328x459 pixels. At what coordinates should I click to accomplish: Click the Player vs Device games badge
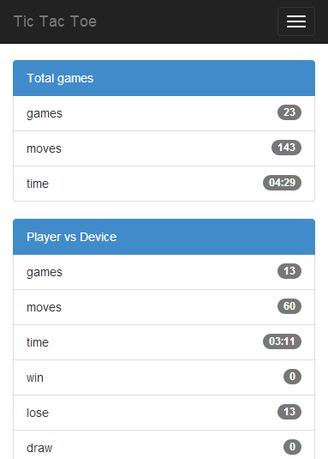(289, 271)
